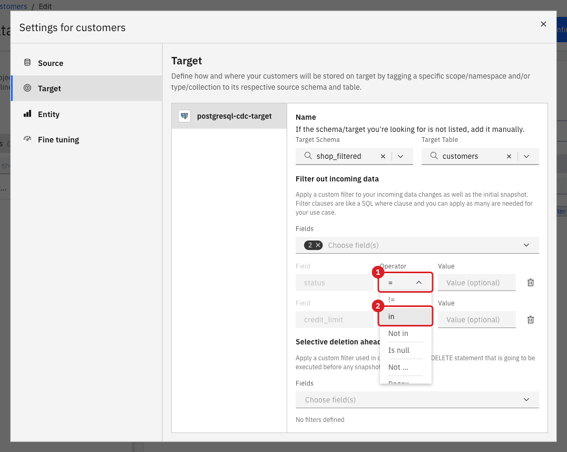This screenshot has height=452, width=567.
Task: Expand the Target Schema dropdown
Action: pyautogui.click(x=400, y=156)
